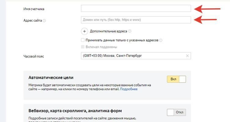230x122 pixels.
Task: Toggle the Автоматические цели switch
Action: coord(176,79)
